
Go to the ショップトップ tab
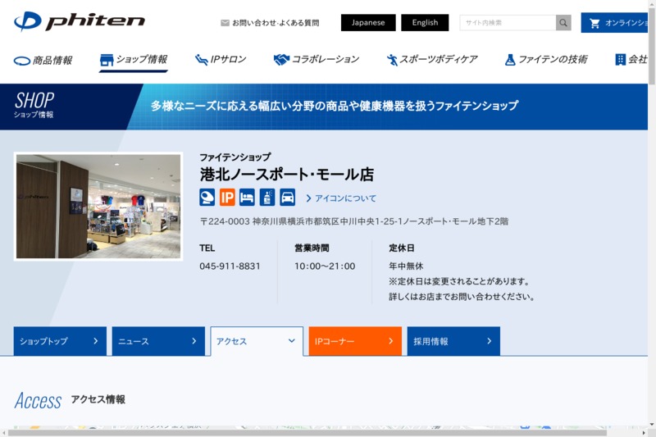pyautogui.click(x=60, y=341)
